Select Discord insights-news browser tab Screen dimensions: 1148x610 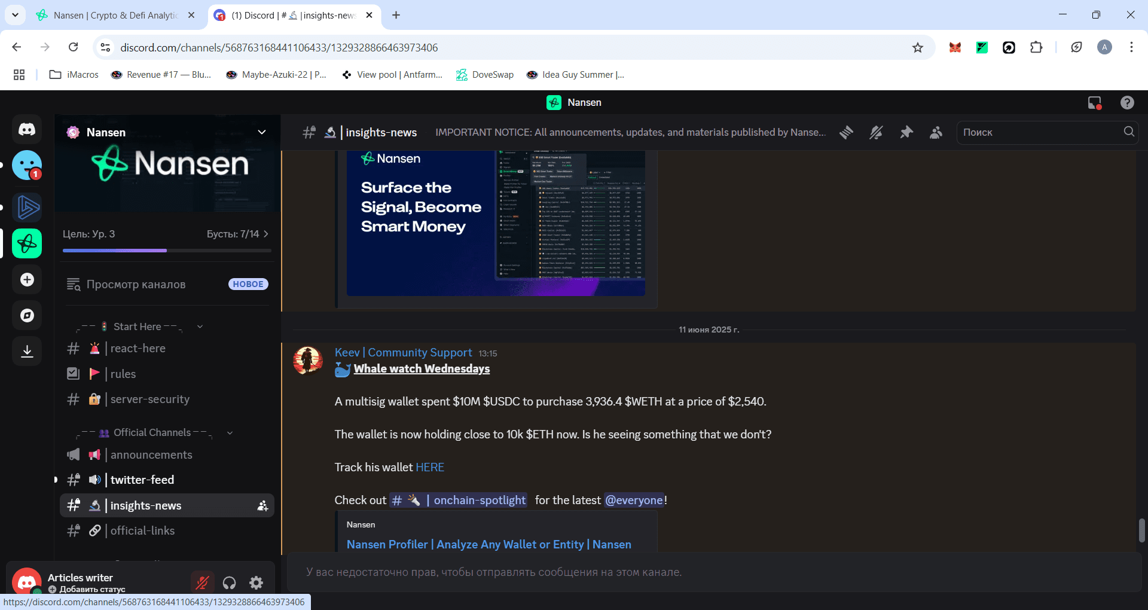[x=294, y=16]
